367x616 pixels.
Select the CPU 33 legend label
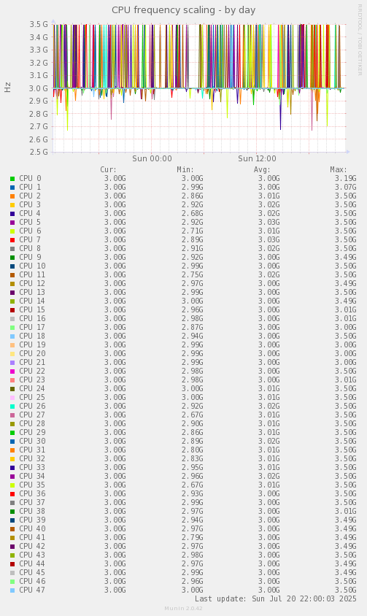coord(32,468)
